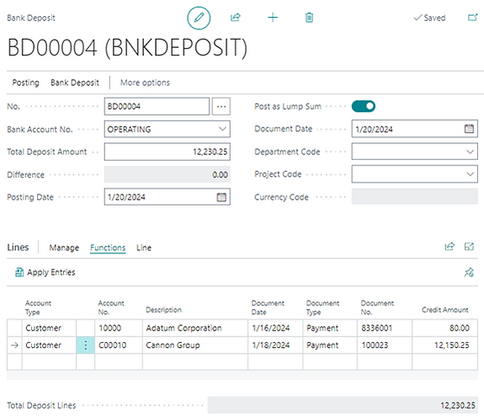Viewport: 484px width, 417px height.
Task: Select account number C00010 cell
Action: click(119, 345)
